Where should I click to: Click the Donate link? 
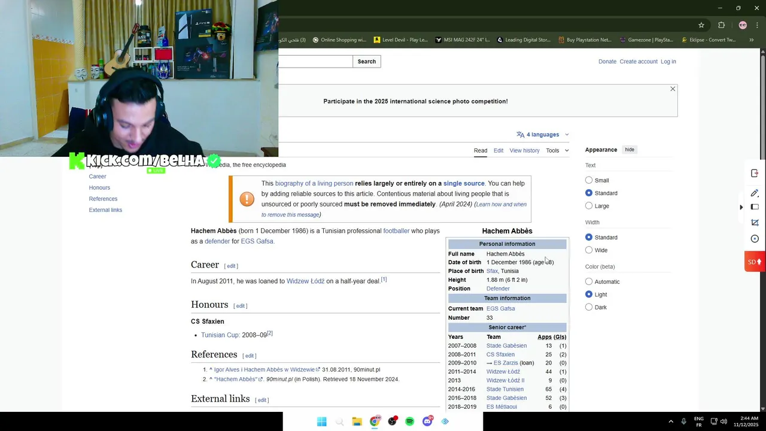coord(607,62)
